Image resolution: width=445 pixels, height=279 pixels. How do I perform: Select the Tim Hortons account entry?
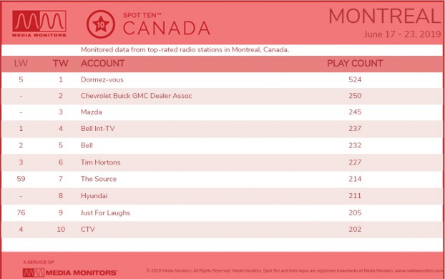pyautogui.click(x=100, y=162)
